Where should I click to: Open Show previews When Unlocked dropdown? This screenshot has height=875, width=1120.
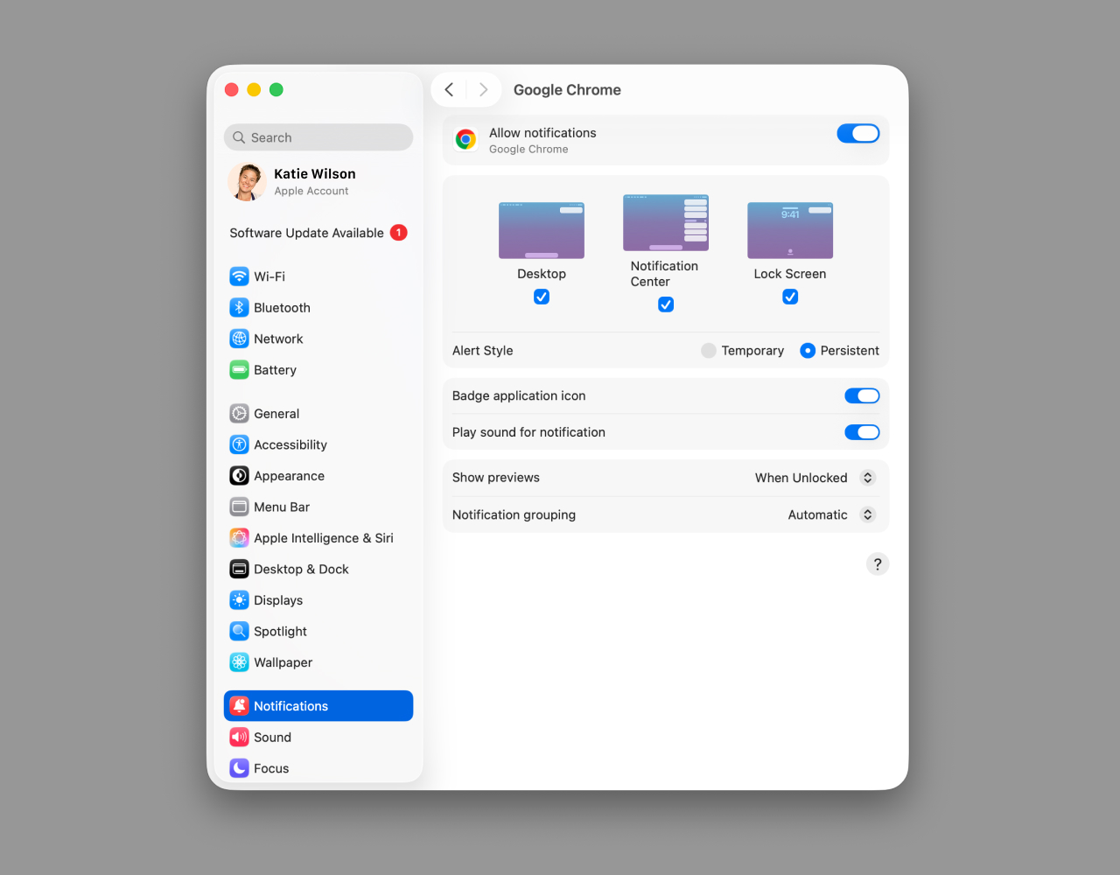(x=815, y=478)
